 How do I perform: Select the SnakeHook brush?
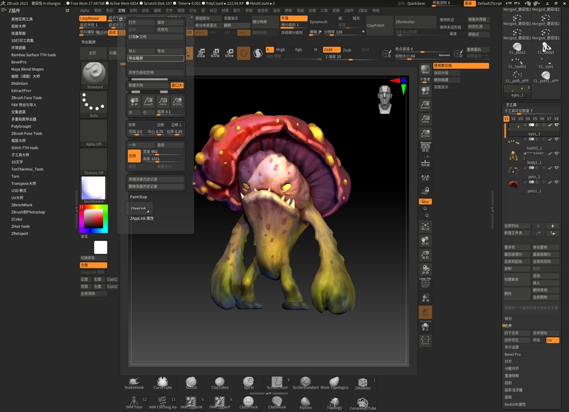coord(134,383)
